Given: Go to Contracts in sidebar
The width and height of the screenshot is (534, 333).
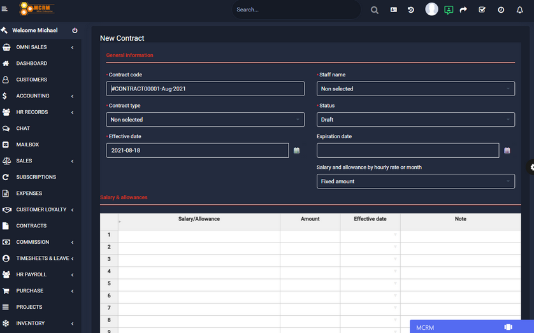Looking at the screenshot, I should tap(31, 226).
